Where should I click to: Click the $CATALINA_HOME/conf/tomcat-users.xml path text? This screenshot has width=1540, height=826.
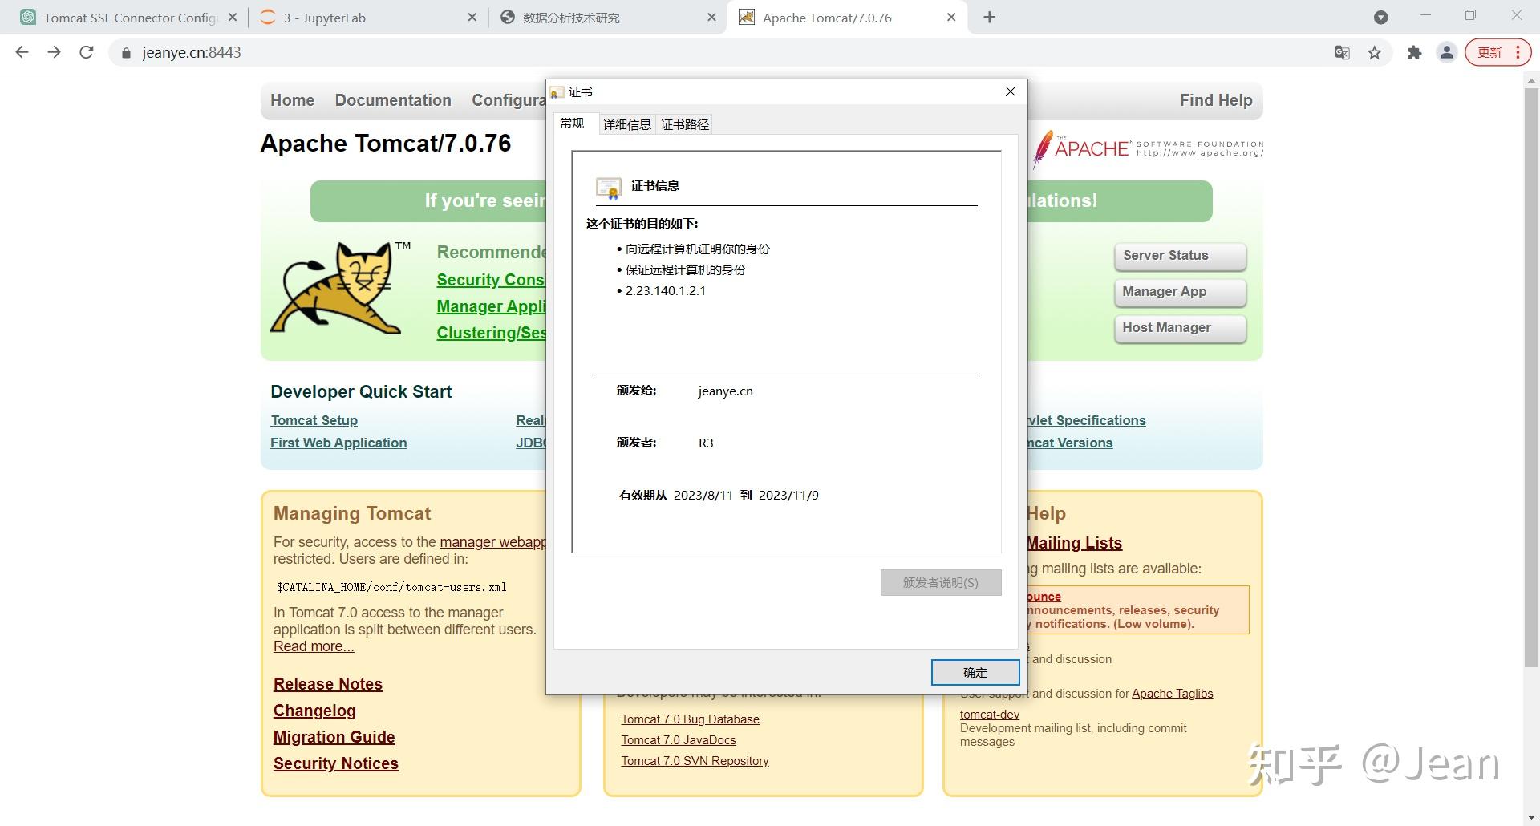pos(391,587)
